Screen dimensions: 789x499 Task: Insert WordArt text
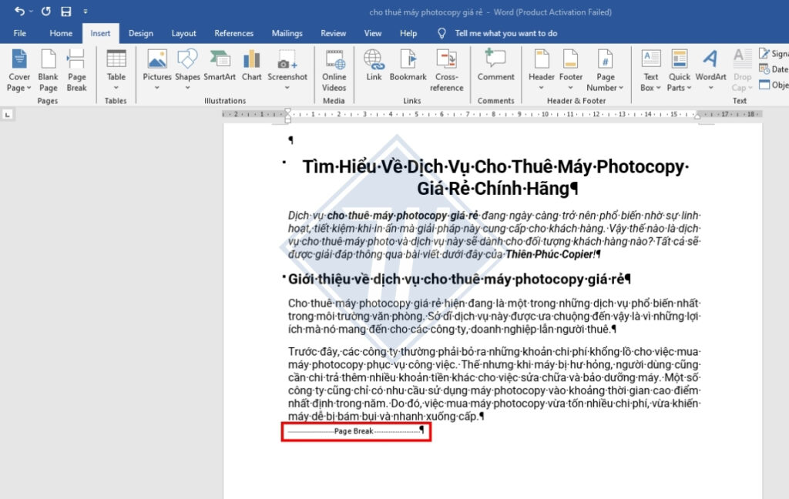(710, 70)
